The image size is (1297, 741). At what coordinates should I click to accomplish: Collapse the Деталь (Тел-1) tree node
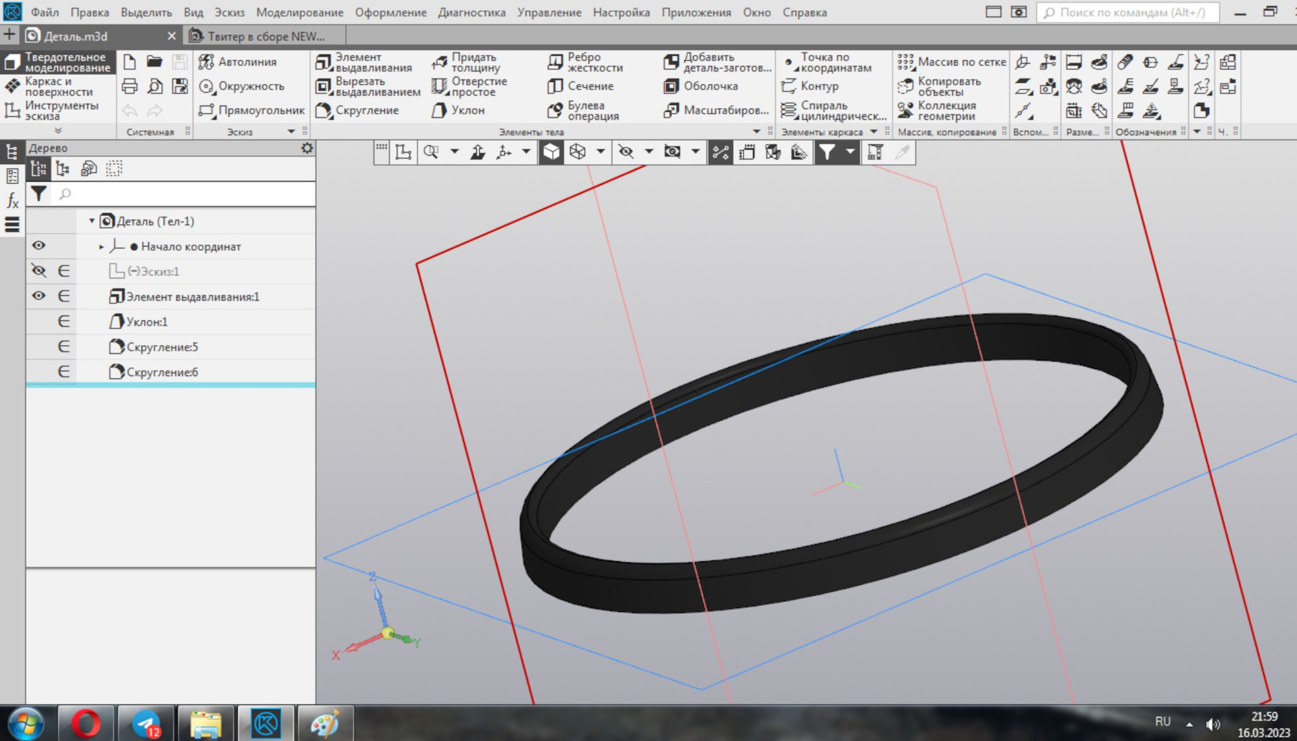point(92,221)
